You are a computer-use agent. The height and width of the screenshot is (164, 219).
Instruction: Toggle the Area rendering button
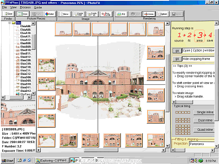[x=149, y=14]
